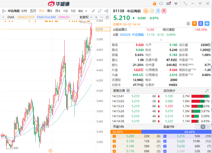
Task: Click the 11.95% volume distribution bar
Action: [200, 96]
